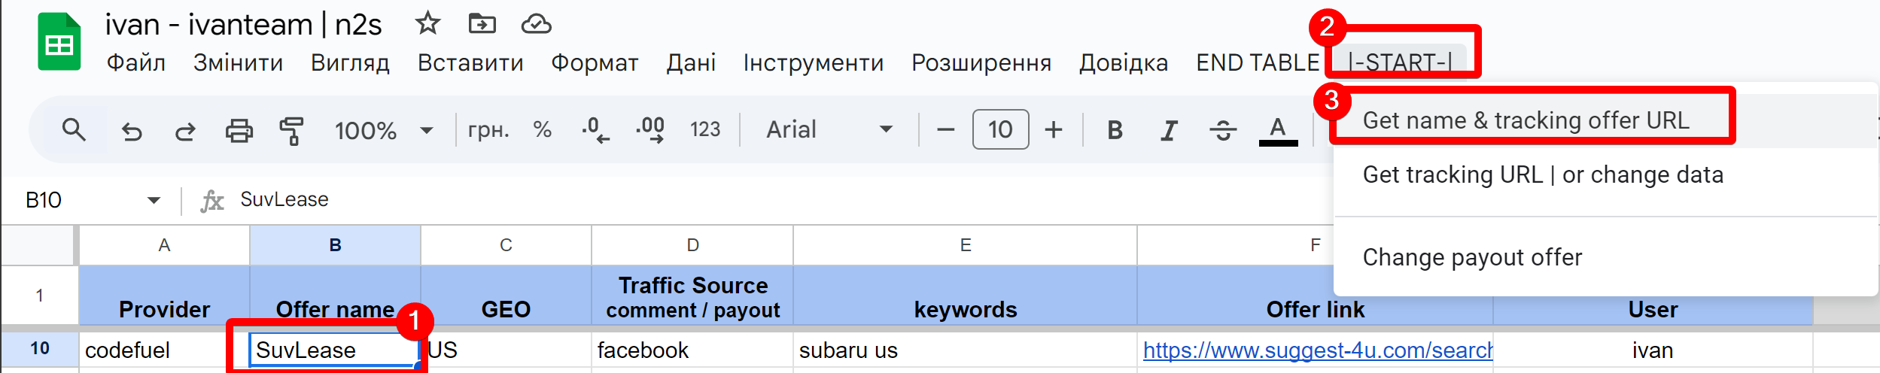Select the Offer link header cell
The image size is (1880, 373).
point(1315,296)
